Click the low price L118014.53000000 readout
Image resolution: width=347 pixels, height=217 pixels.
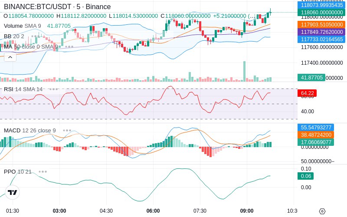coord(134,16)
